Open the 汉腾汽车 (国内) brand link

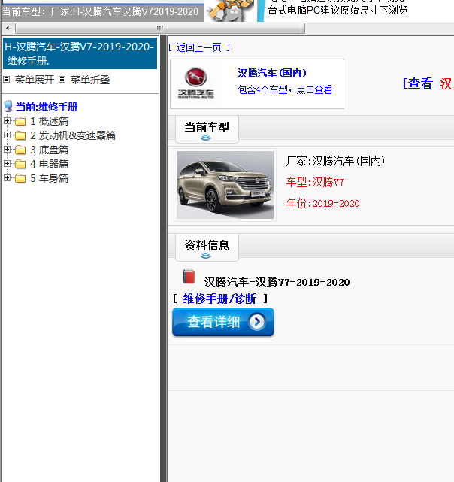(272, 73)
